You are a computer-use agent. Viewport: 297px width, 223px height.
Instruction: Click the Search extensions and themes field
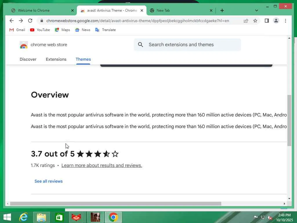point(187,44)
